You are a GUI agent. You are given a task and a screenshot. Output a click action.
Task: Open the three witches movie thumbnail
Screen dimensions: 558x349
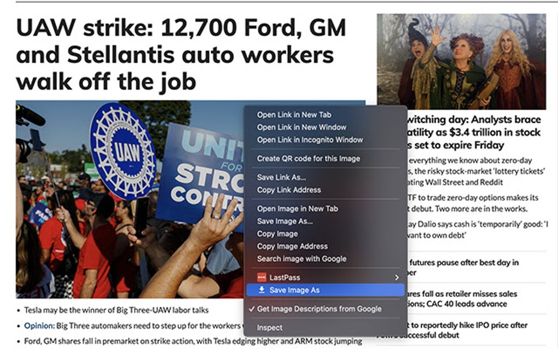pos(461,62)
